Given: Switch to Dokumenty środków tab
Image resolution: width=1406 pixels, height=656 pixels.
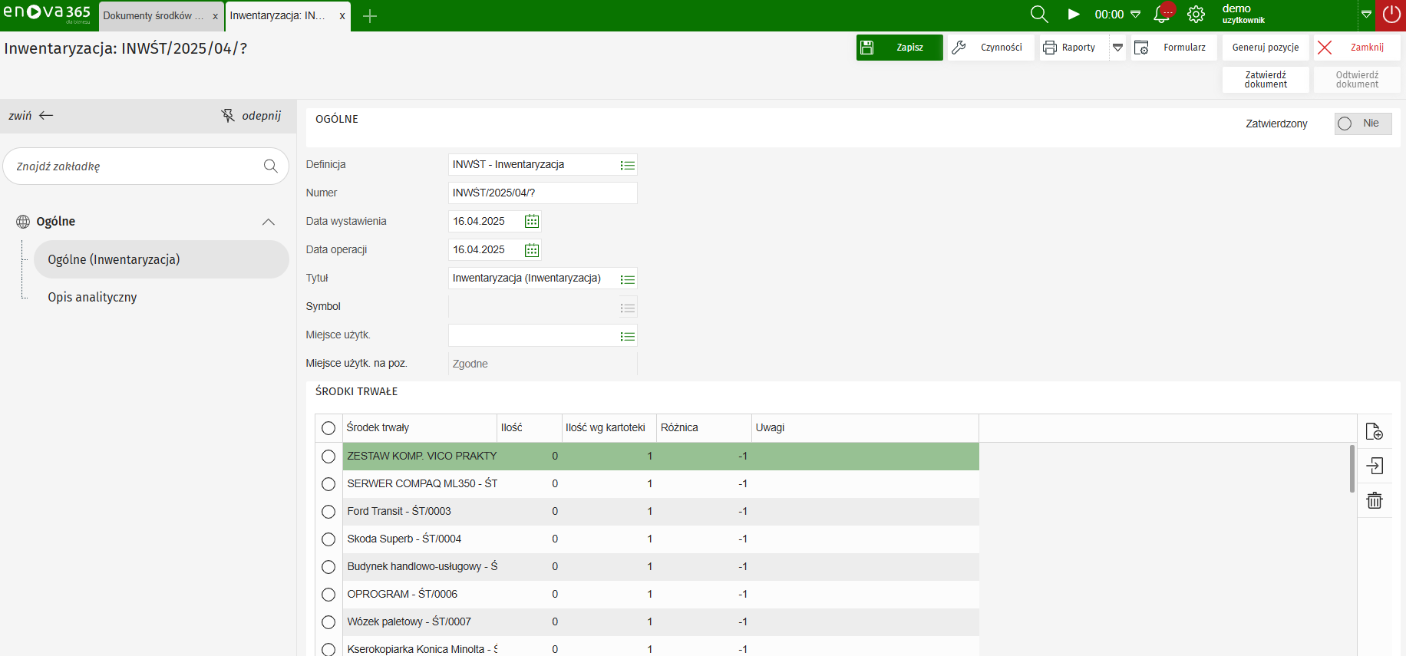Looking at the screenshot, I should [x=153, y=16].
